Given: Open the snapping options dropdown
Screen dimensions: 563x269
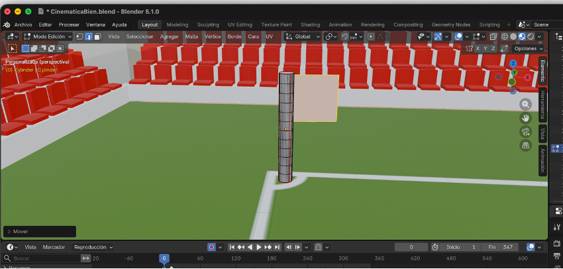Looking at the screenshot, I should 357,36.
